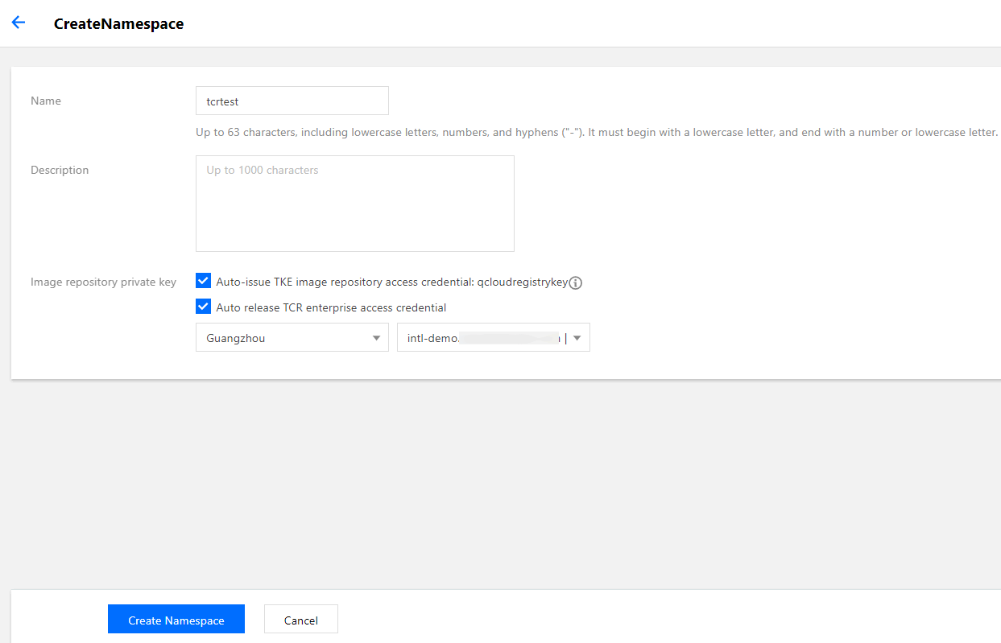This screenshot has height=643, width=1001.
Task: Click the Create Namespace button
Action: point(176,620)
